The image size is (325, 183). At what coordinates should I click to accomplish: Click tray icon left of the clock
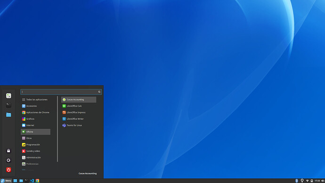click(312, 181)
